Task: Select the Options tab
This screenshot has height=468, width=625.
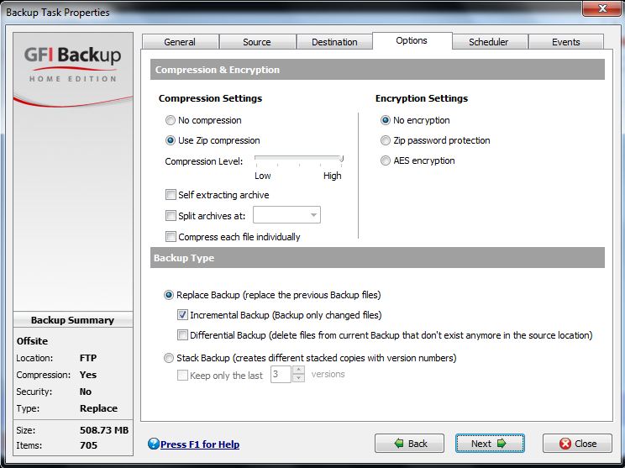Action: coord(412,40)
